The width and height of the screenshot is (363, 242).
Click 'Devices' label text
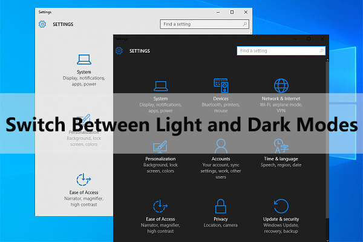221,99
